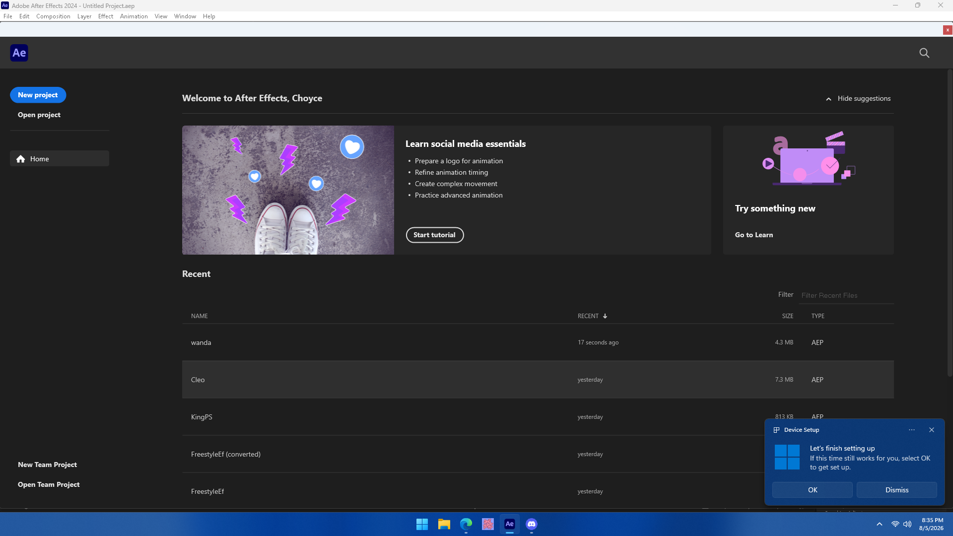The image size is (953, 536).
Task: Open Device Setup notification options ellipsis
Action: pos(912,430)
